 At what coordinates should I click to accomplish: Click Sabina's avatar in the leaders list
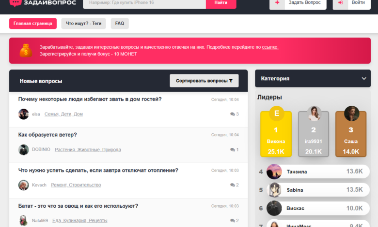pos(274,190)
